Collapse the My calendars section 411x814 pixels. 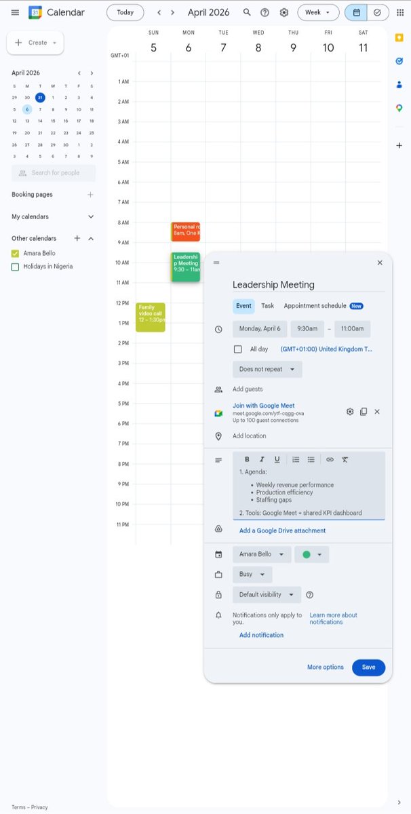[91, 216]
